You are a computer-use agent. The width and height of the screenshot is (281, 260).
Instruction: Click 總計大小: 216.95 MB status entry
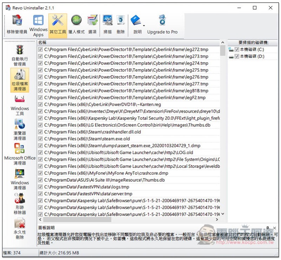tap(59, 253)
